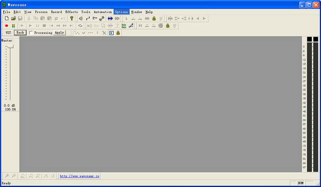Click the red Record button
321x187 pixels.
pyautogui.click(x=6, y=26)
